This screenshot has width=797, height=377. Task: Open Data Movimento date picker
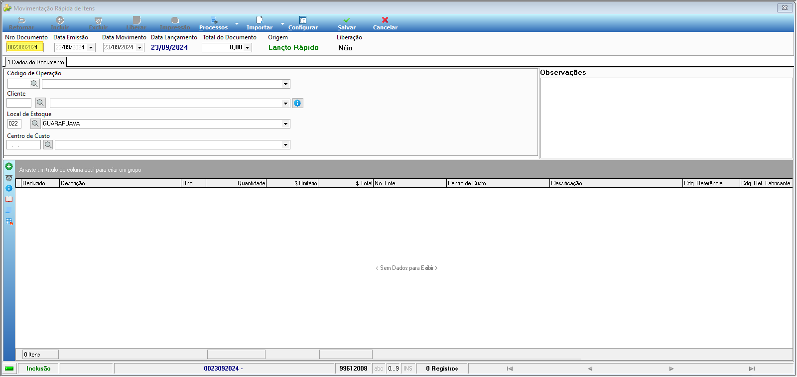point(140,48)
